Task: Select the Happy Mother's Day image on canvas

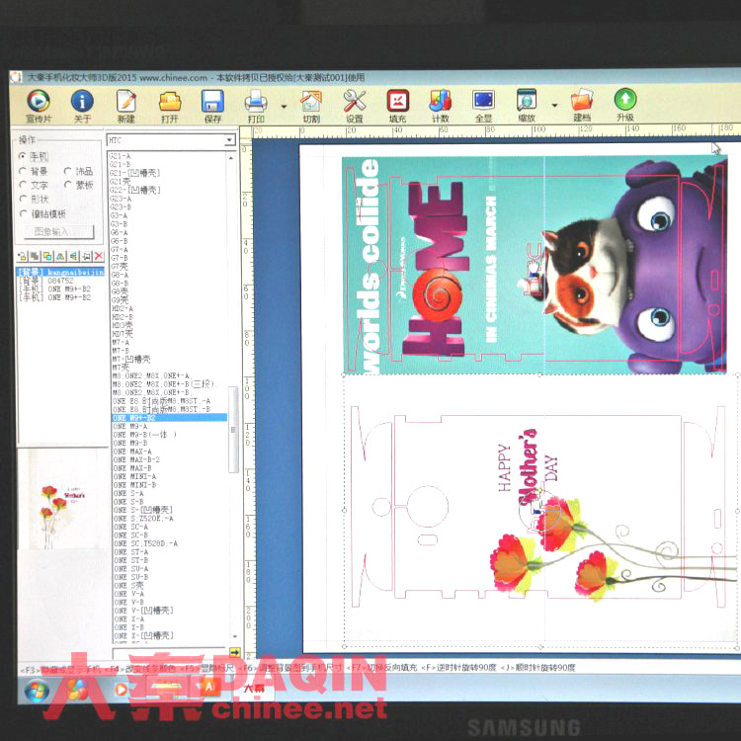Action: point(540,511)
